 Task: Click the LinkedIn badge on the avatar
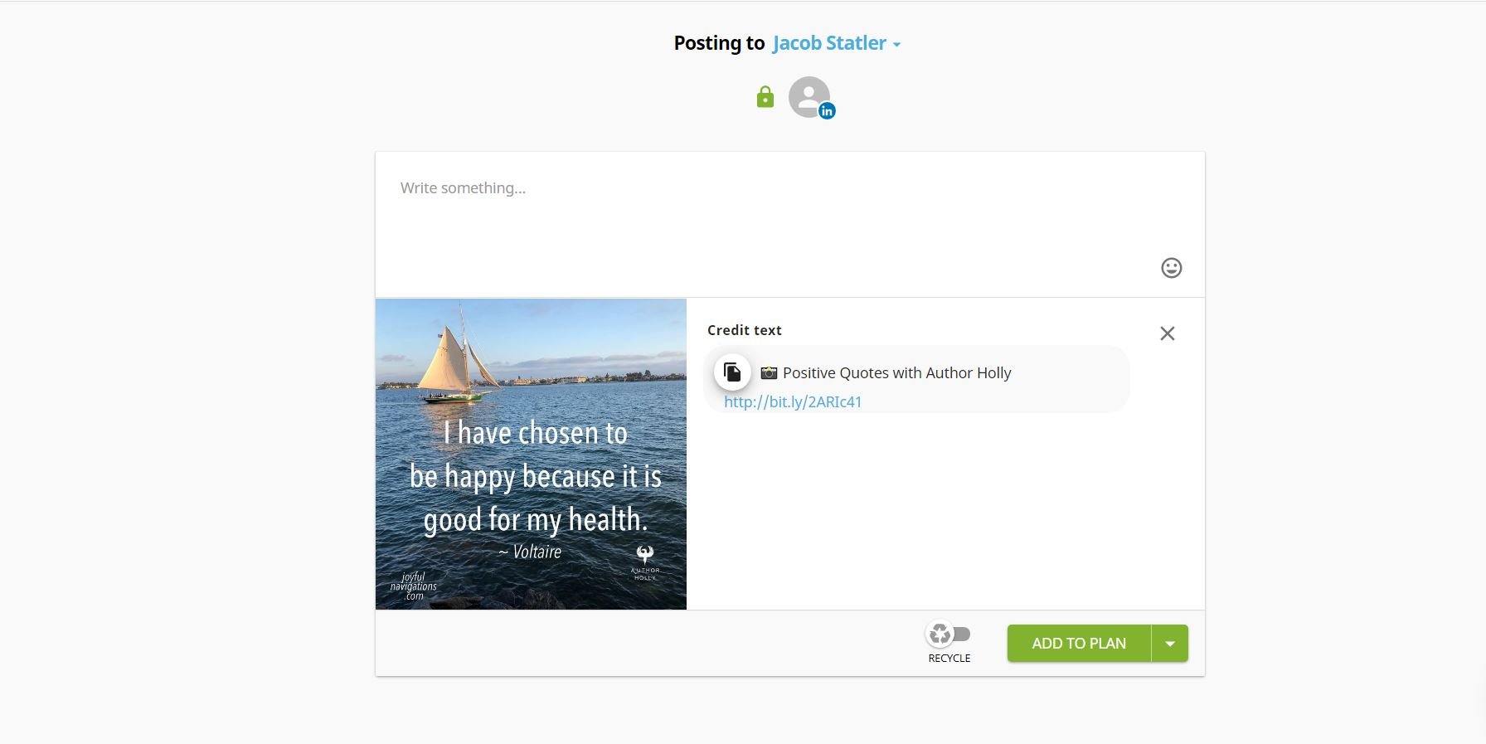[827, 111]
